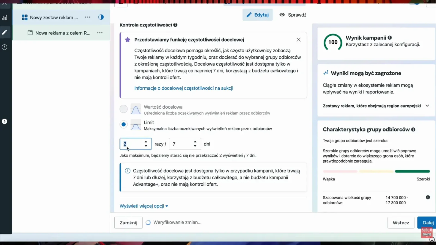Click the Weryfikowanie zmian status text
The width and height of the screenshot is (436, 245).
tap(177, 222)
